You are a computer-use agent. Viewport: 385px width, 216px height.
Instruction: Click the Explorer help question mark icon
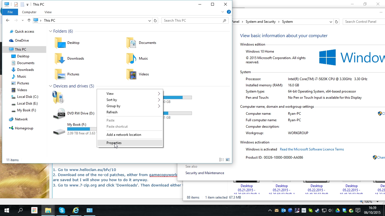[x=229, y=12]
